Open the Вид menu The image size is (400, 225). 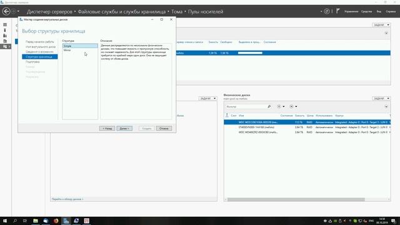click(379, 11)
